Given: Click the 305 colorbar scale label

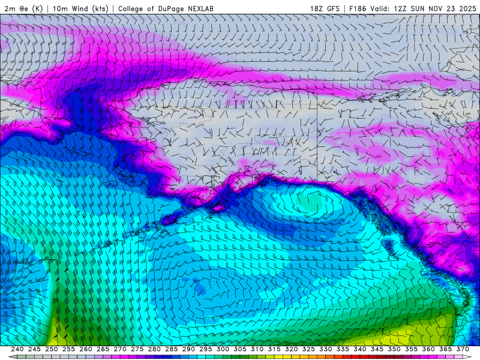Looking at the screenshot, I should click(x=240, y=349).
